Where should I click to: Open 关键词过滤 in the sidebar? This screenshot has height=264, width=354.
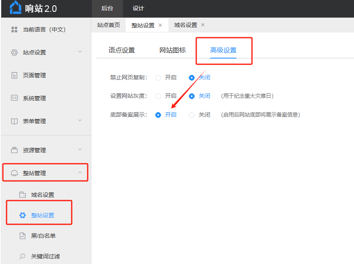pos(45,256)
